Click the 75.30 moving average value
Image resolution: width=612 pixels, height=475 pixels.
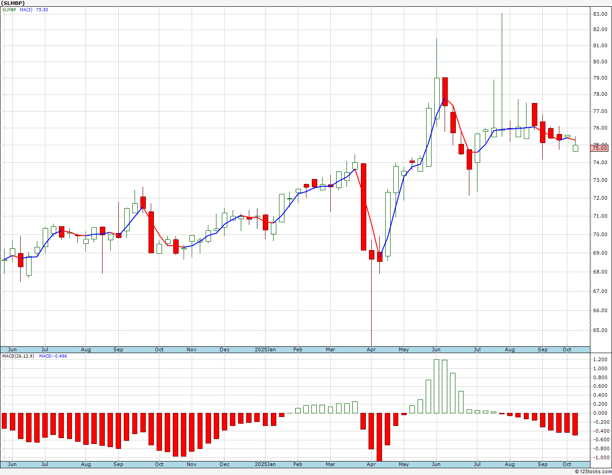42,9
